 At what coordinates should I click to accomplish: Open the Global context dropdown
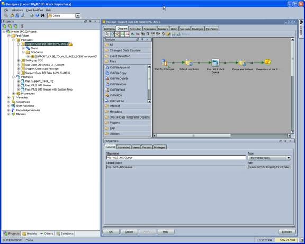[78, 16]
